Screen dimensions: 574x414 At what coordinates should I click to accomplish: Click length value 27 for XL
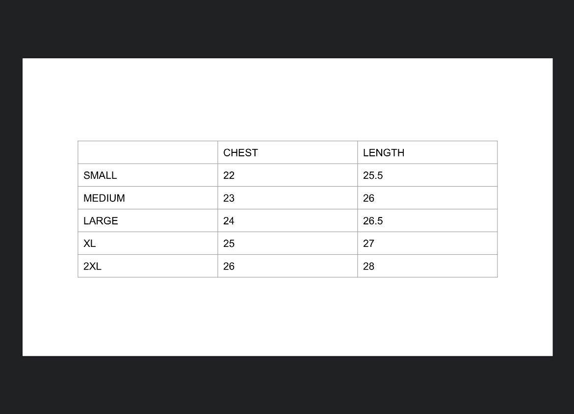[369, 244]
